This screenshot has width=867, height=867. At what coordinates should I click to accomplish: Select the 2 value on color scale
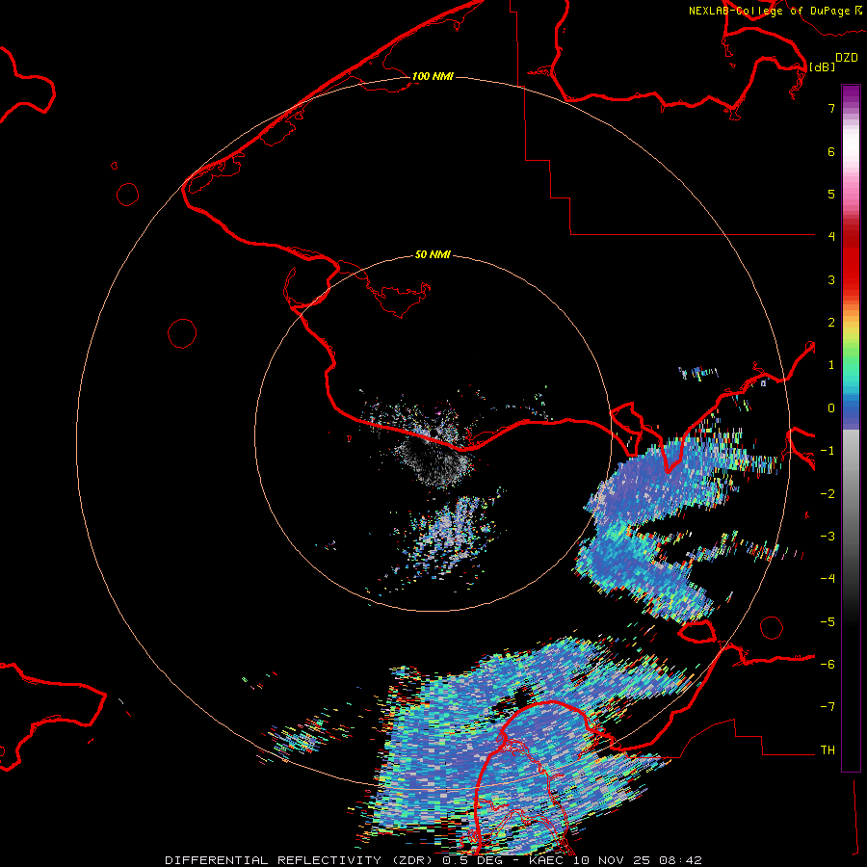coord(831,323)
